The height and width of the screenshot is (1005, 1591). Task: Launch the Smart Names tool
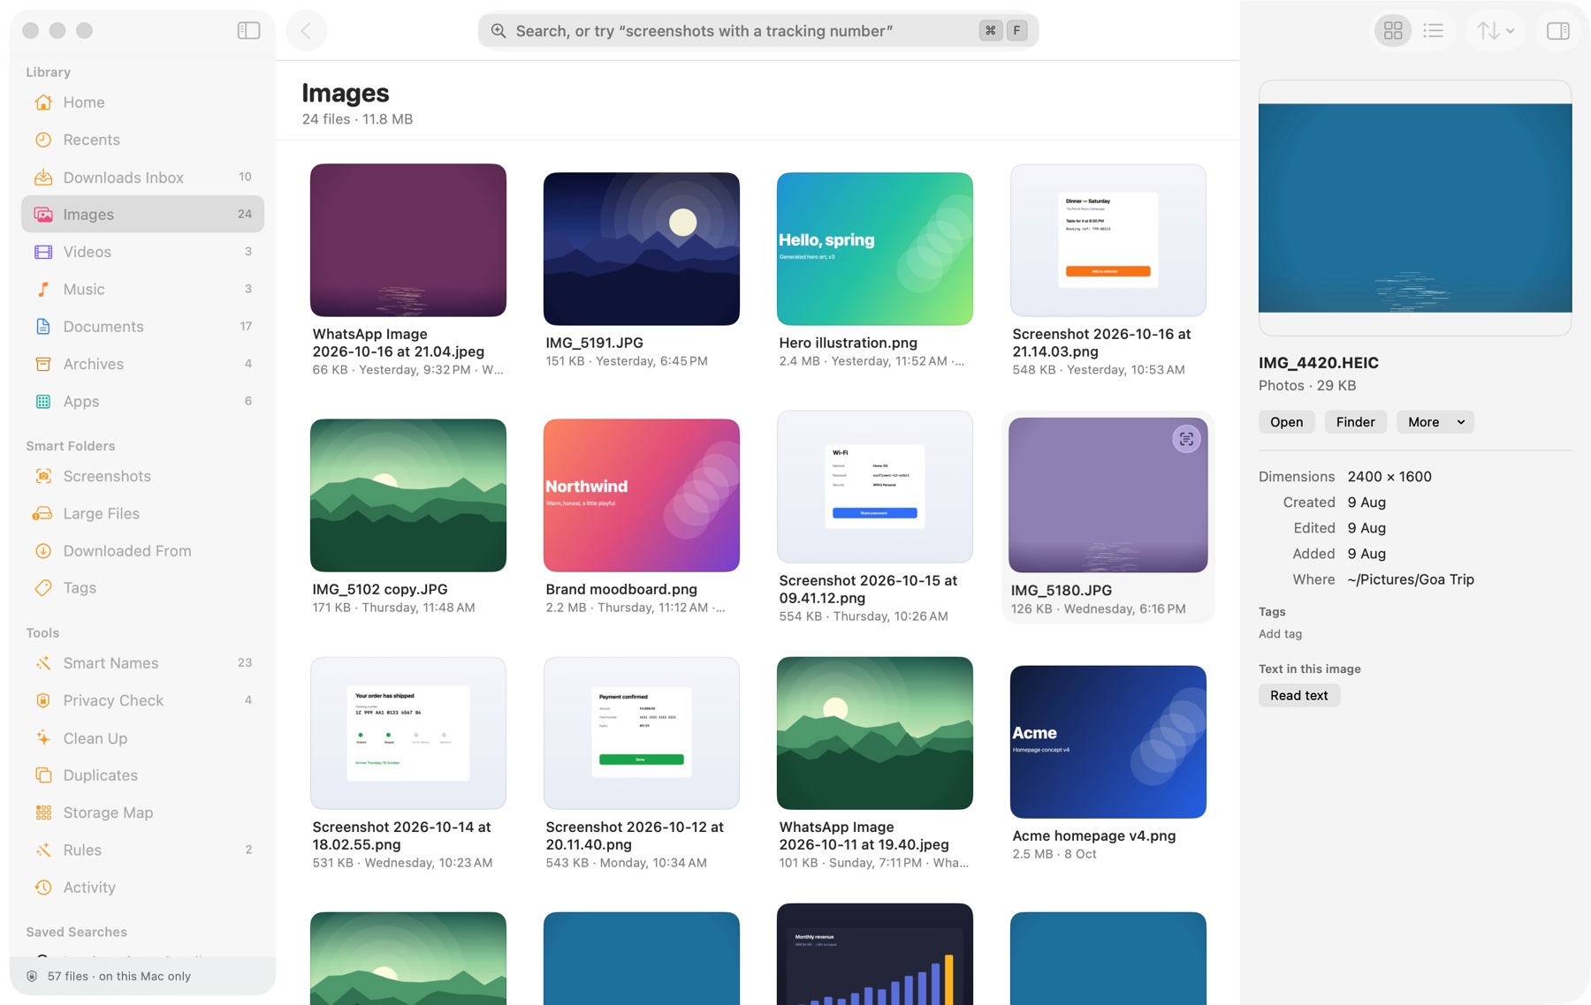142,663
